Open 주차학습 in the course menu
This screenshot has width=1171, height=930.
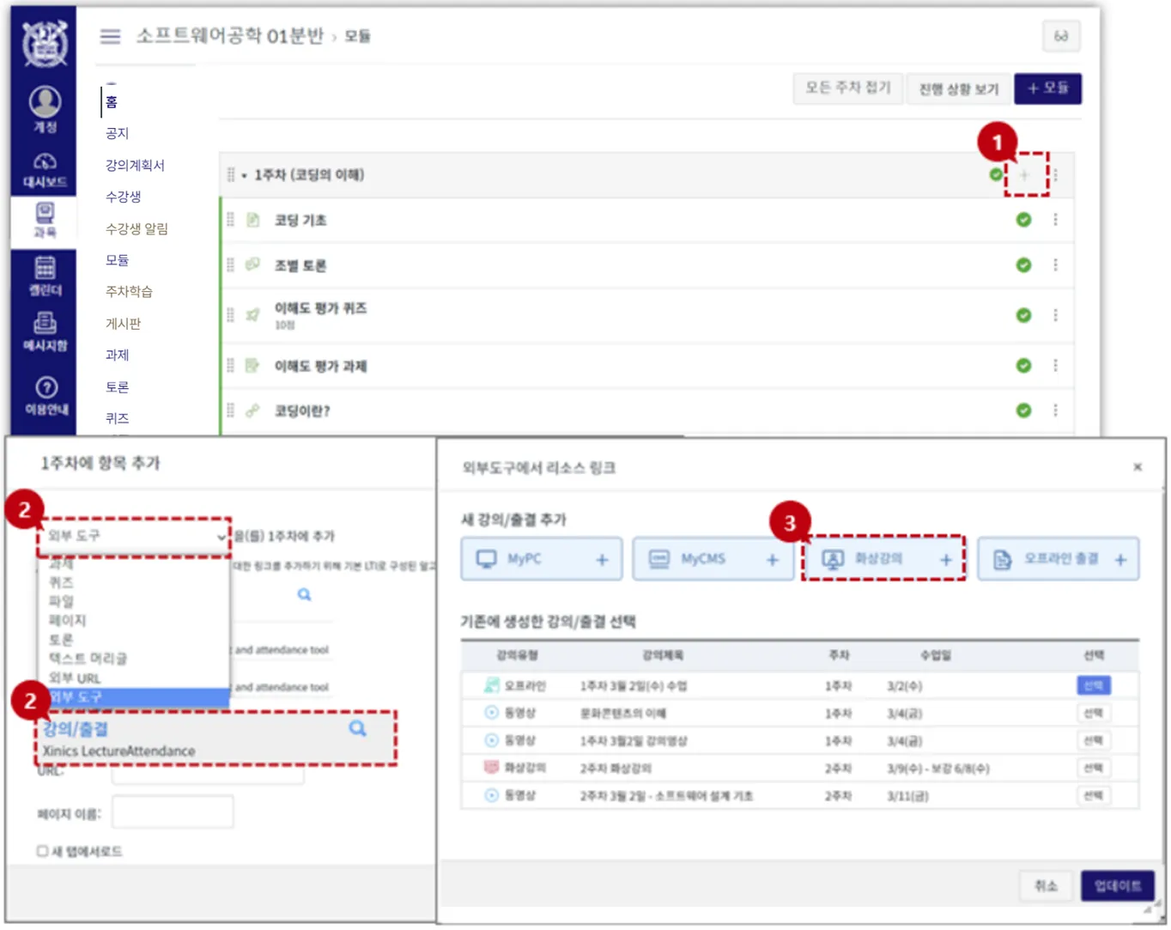coord(129,292)
